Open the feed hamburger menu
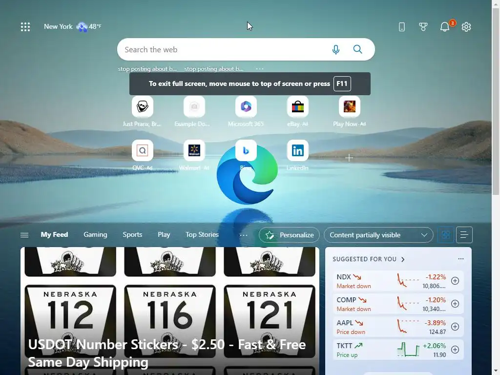Screen dimensions: 500x375 coord(24,235)
